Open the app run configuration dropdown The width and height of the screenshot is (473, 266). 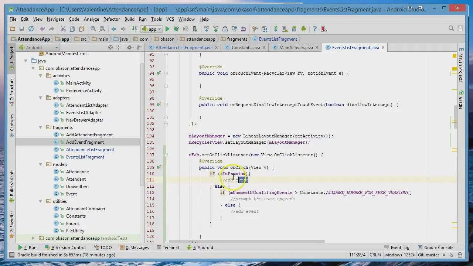tap(152, 29)
